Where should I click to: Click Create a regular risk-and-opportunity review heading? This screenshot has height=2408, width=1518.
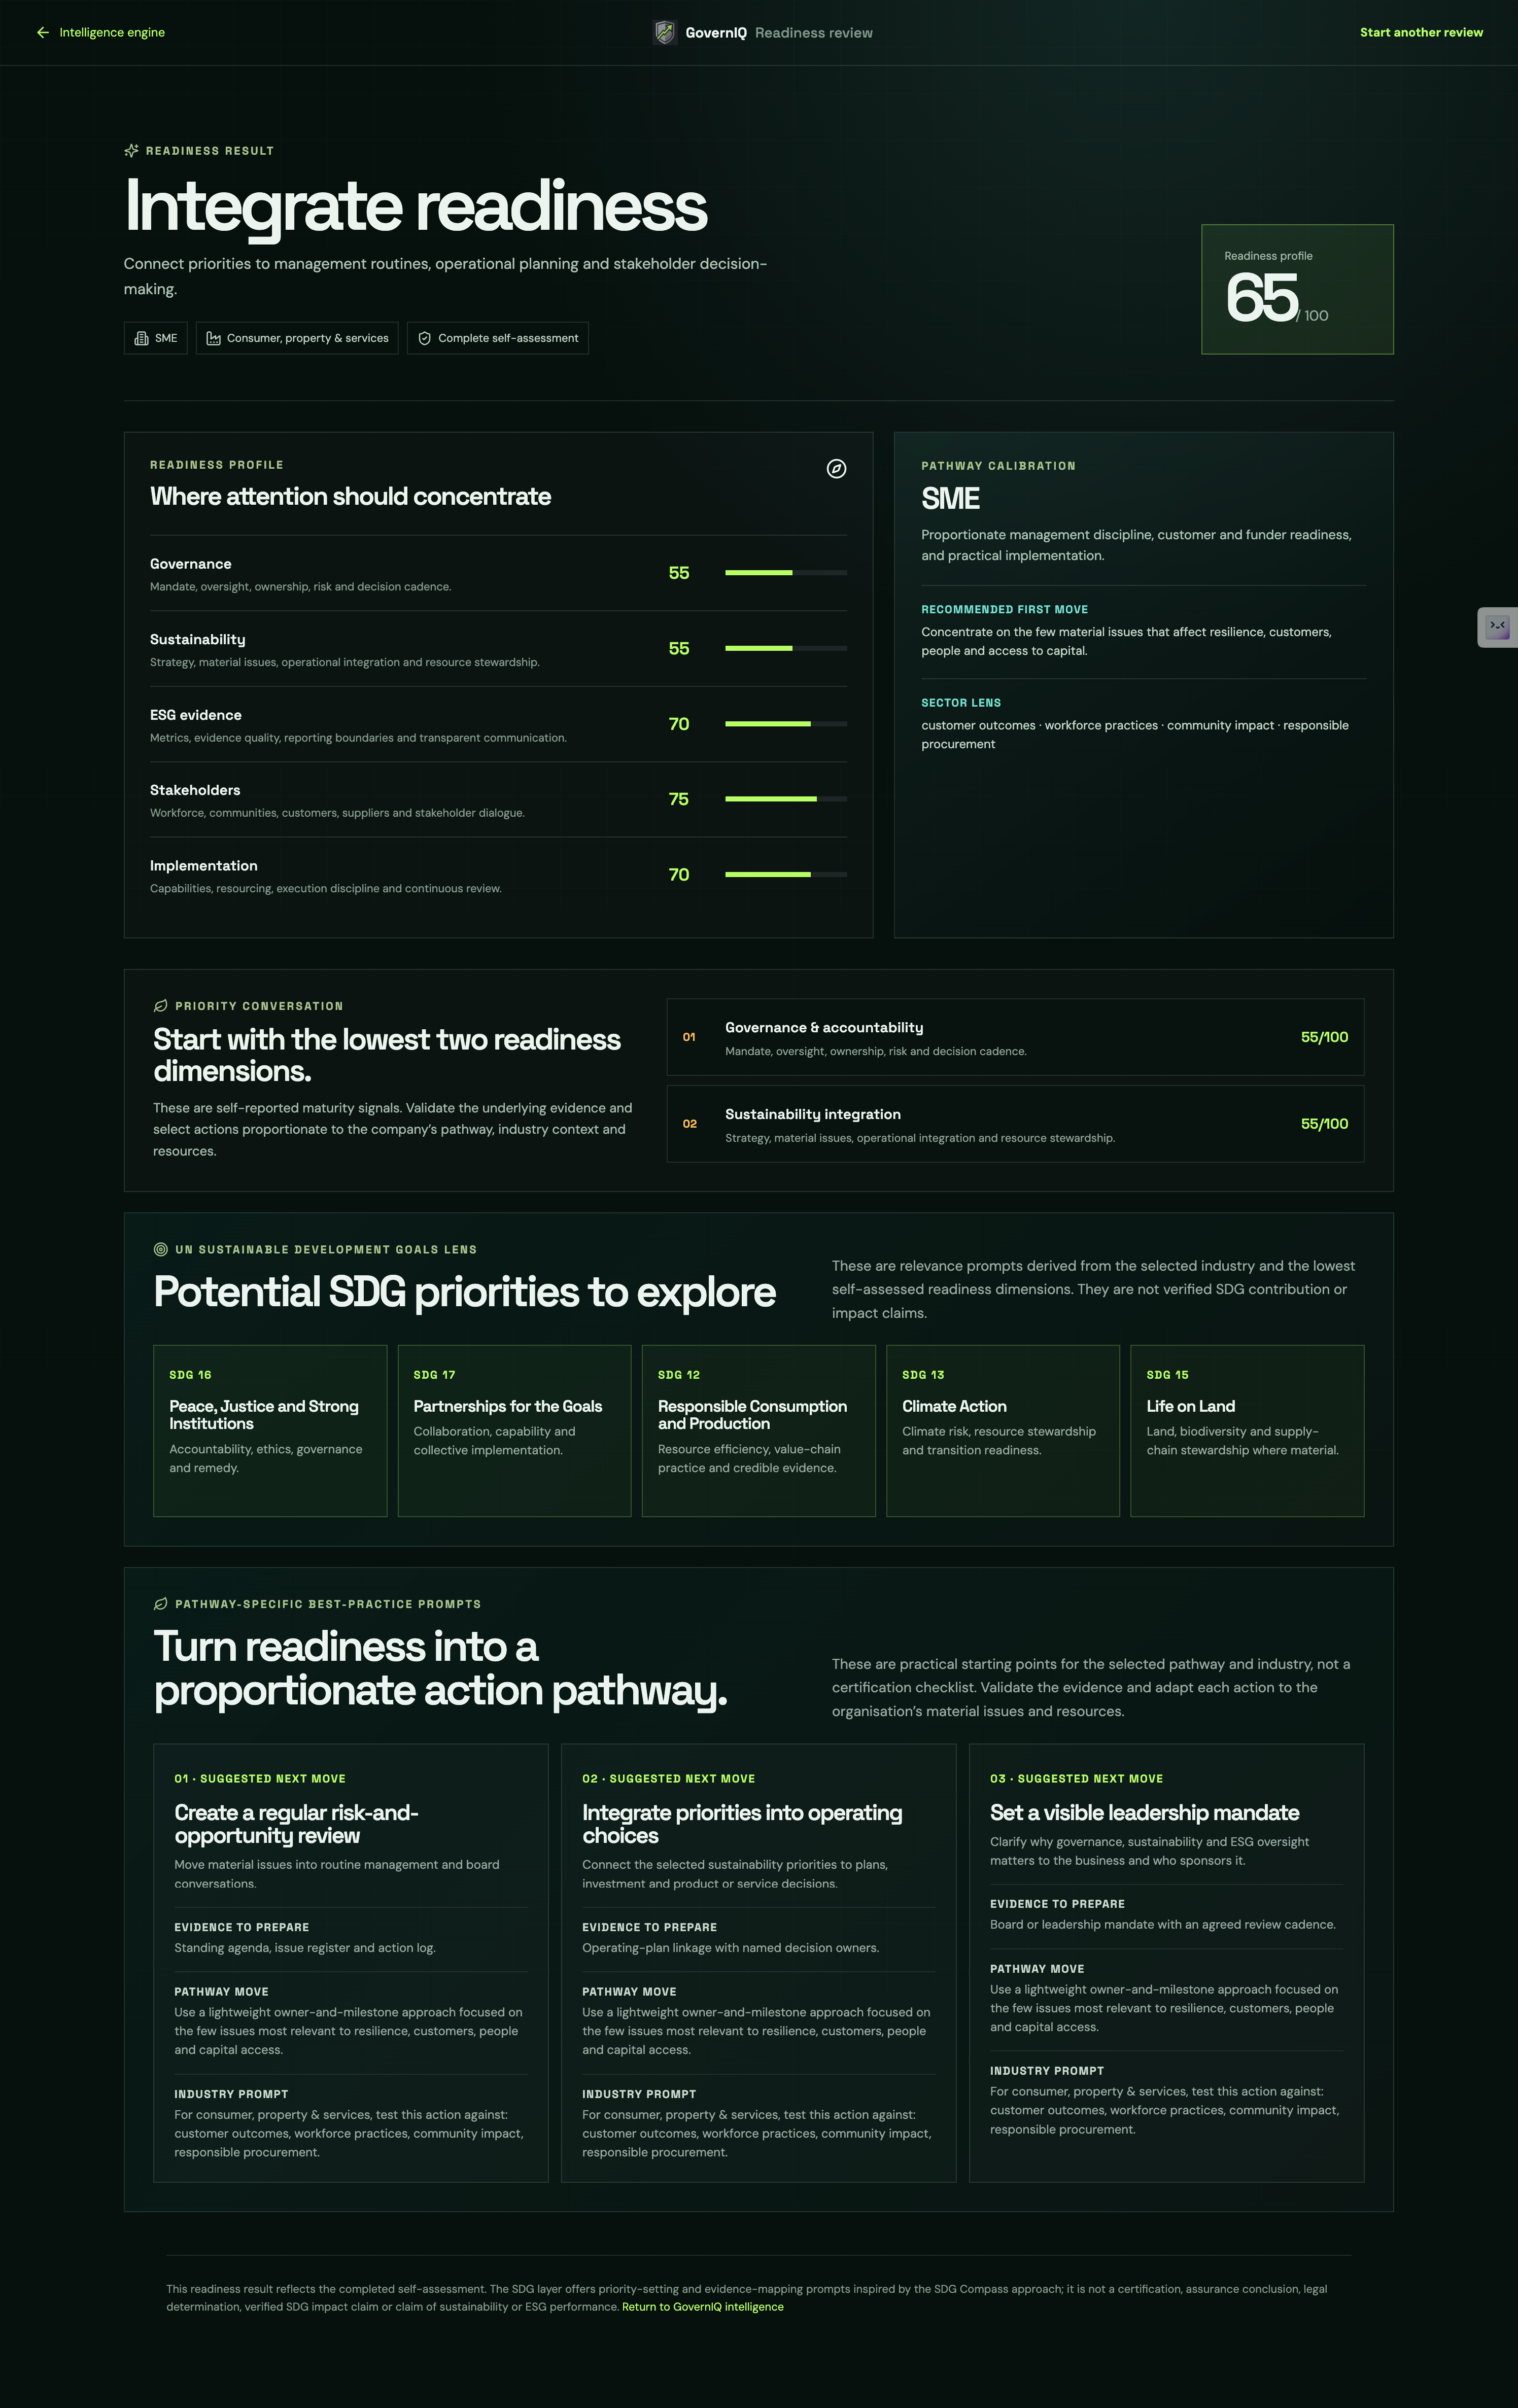[x=296, y=1824]
